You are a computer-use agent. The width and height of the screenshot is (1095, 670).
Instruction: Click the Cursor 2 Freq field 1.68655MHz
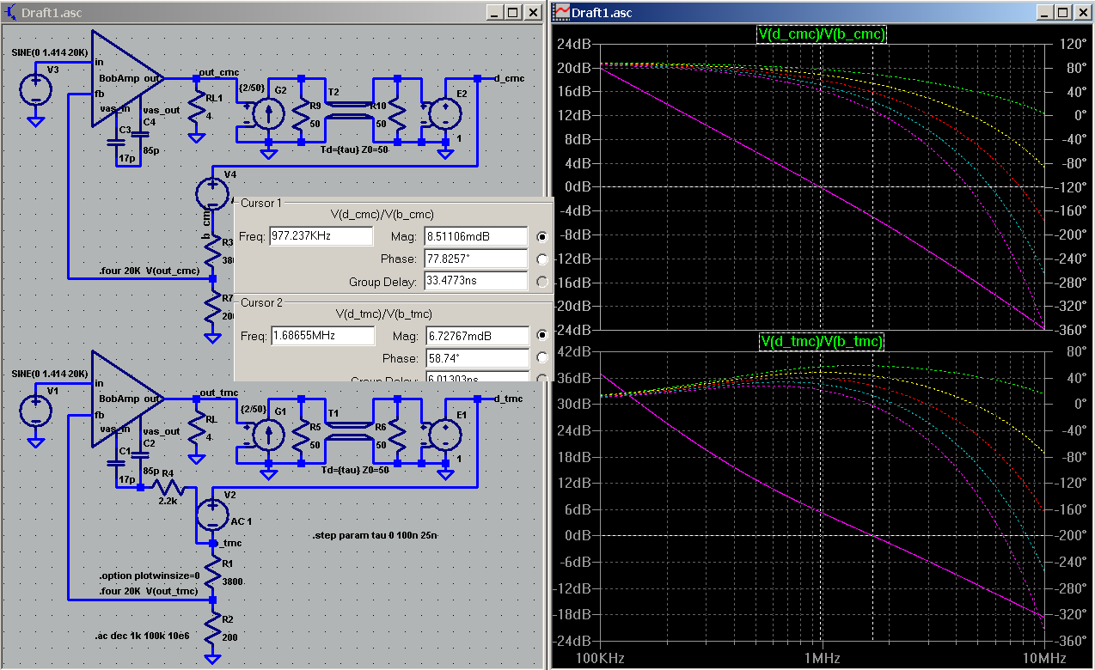tap(321, 335)
